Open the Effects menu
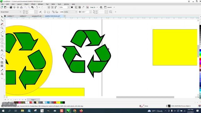The width and height of the screenshot is (201, 113). click(33, 4)
